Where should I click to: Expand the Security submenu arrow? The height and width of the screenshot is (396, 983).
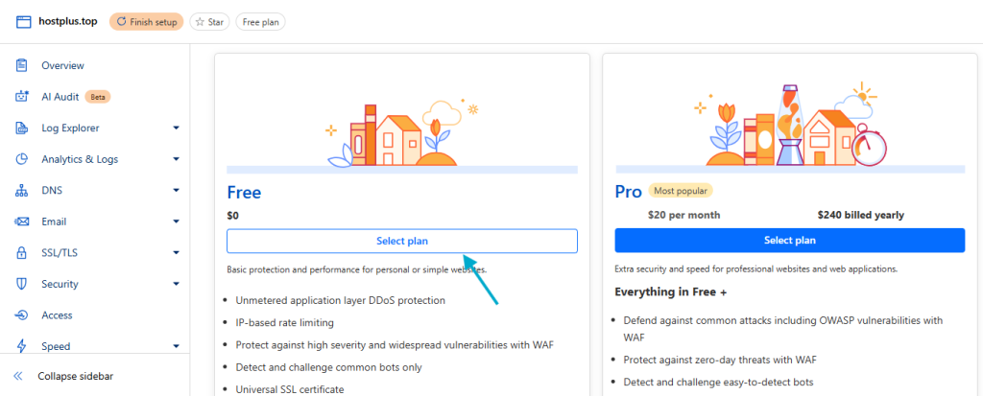(x=176, y=284)
